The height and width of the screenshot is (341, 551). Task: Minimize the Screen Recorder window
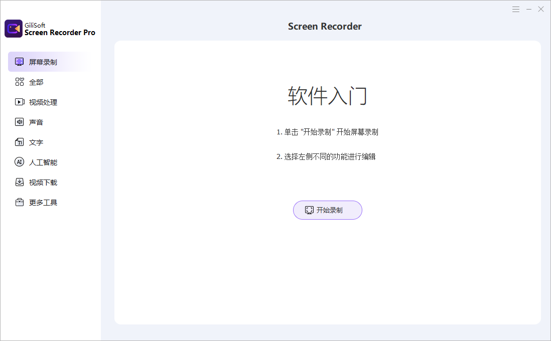click(x=528, y=10)
